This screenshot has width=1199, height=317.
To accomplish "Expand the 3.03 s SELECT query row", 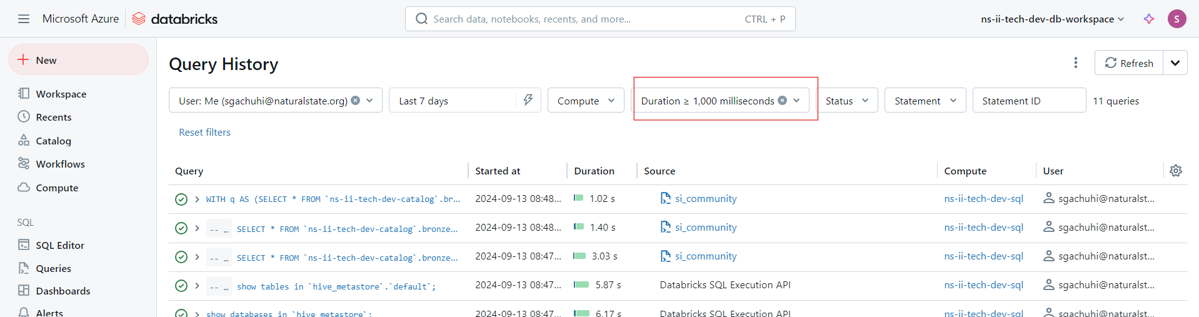I will click(x=197, y=257).
